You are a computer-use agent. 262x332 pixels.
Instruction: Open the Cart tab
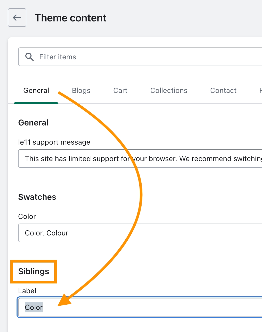(120, 91)
